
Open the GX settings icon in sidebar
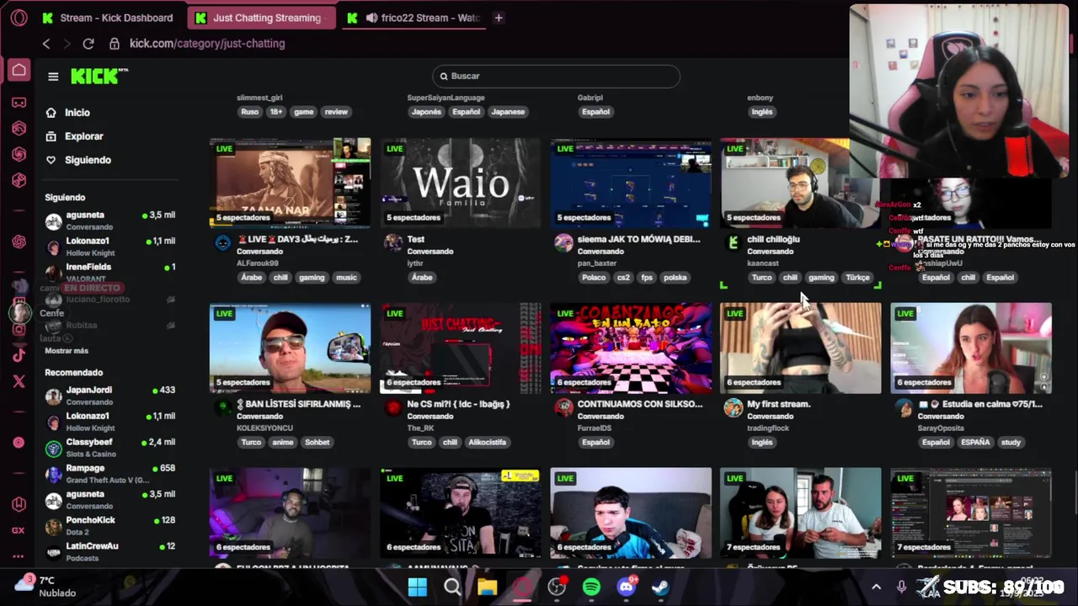tap(19, 530)
